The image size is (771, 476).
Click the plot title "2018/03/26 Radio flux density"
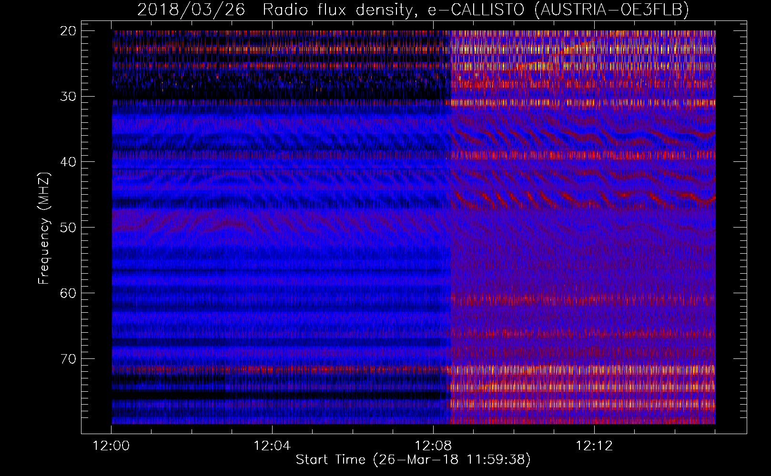(x=413, y=10)
